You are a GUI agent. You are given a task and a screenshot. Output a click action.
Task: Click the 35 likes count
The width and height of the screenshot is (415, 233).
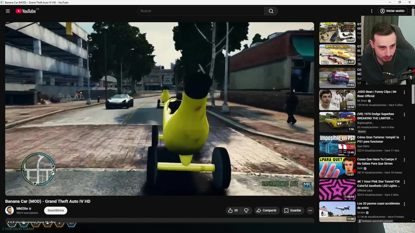(x=236, y=210)
